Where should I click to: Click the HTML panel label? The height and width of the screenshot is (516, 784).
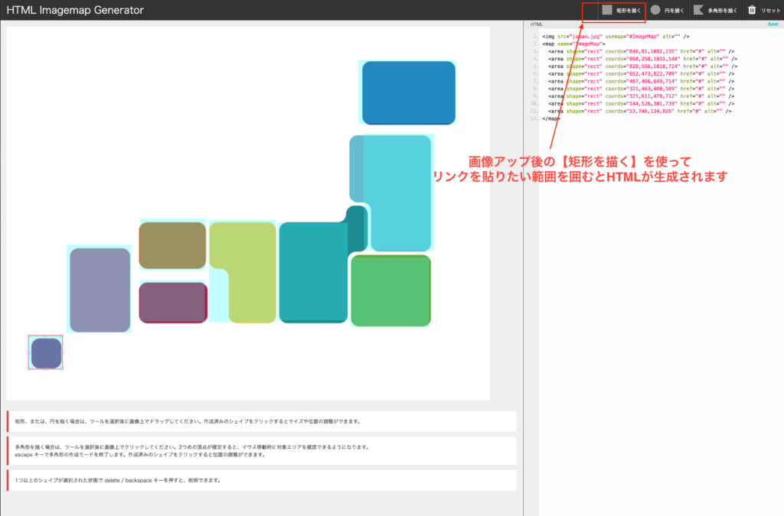(x=537, y=24)
